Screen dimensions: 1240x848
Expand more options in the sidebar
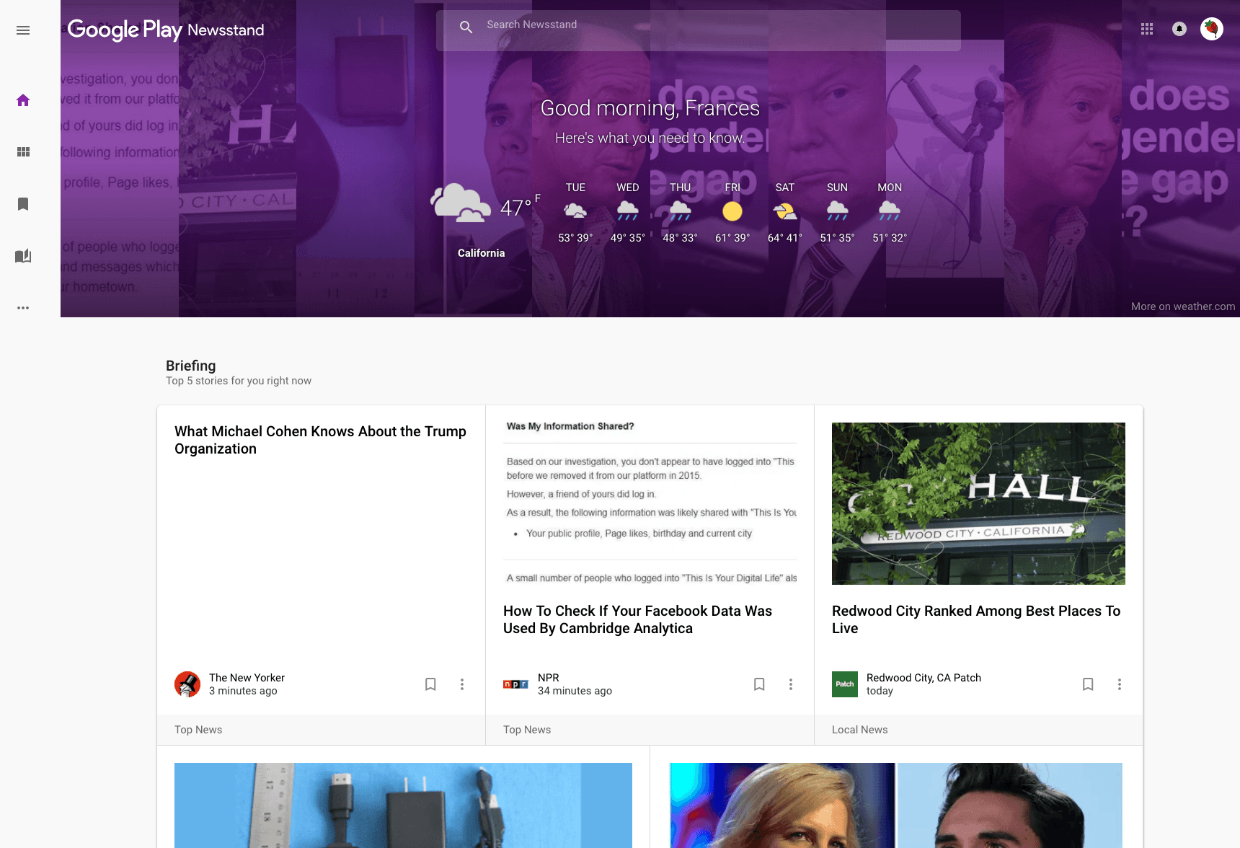[23, 308]
